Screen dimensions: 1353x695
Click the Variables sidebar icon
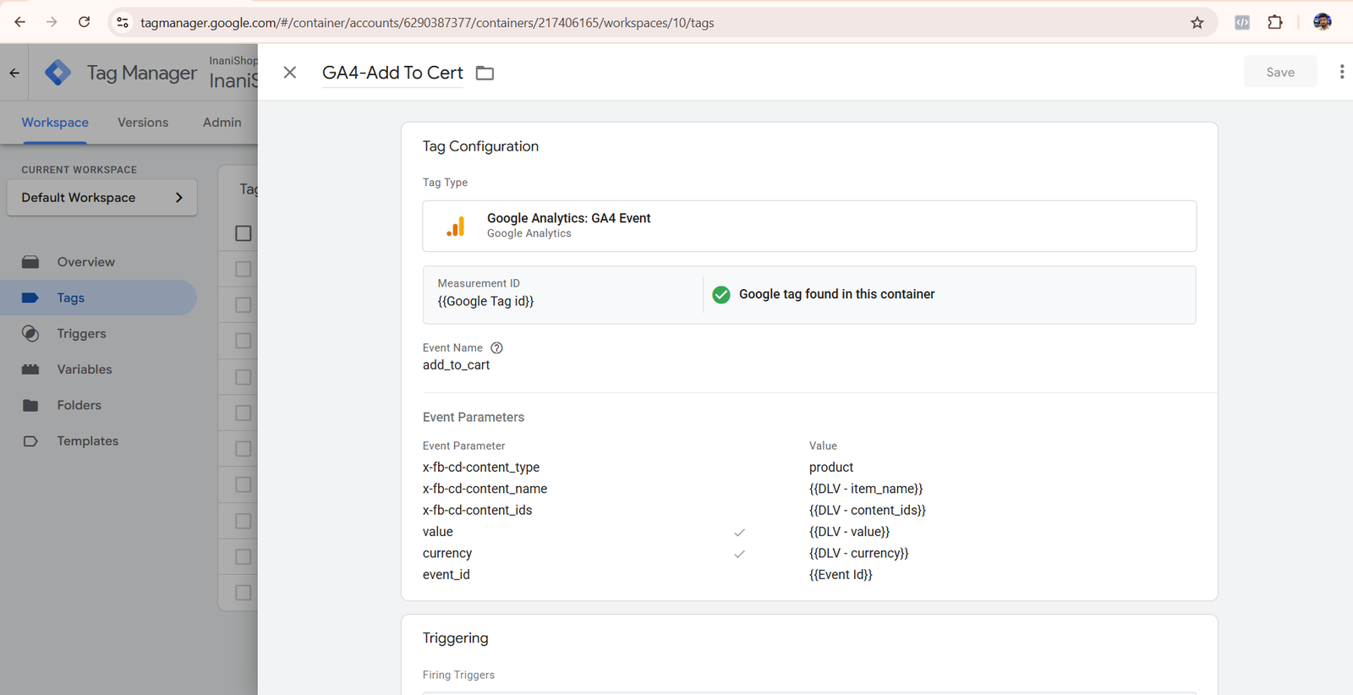tap(30, 369)
